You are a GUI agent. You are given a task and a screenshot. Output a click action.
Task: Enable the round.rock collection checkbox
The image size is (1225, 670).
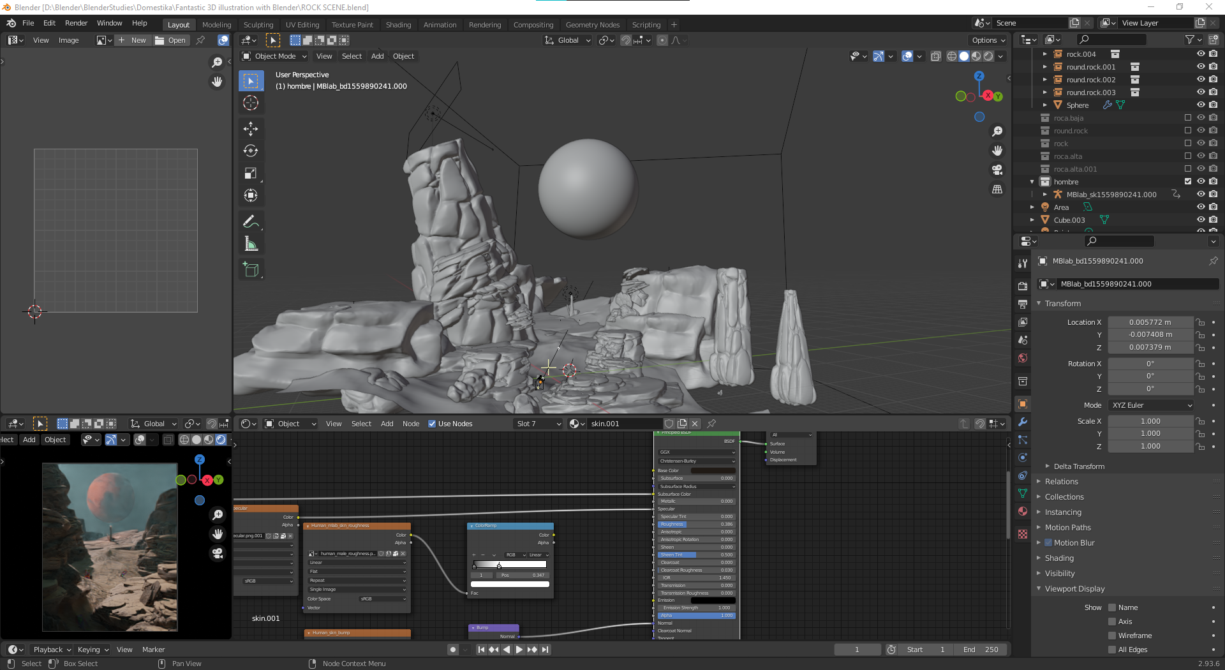(1188, 130)
